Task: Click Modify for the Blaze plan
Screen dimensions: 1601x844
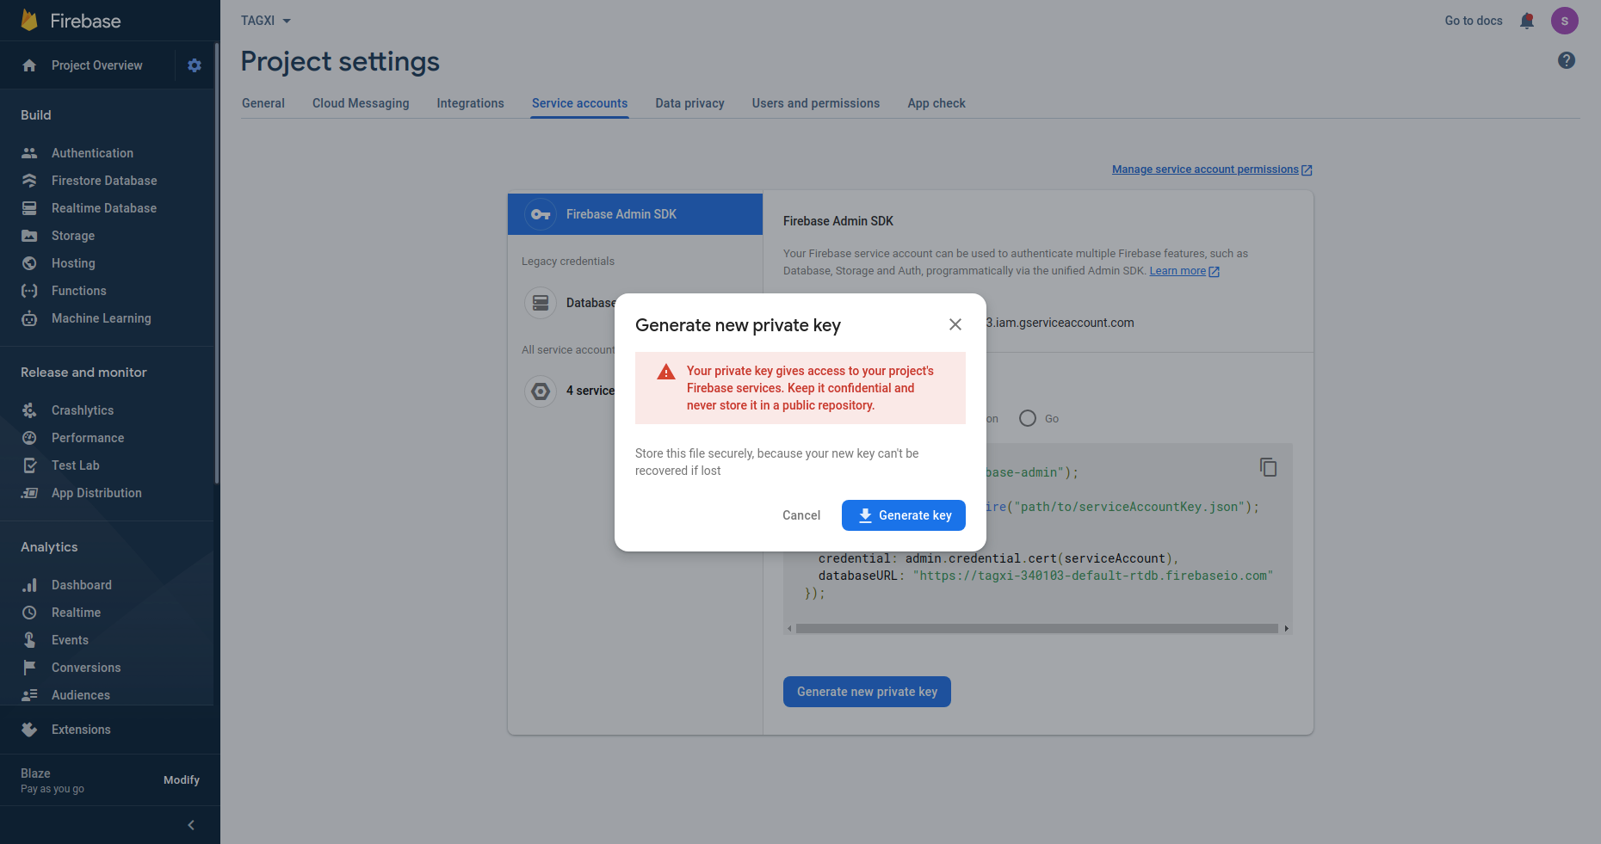Action: pyautogui.click(x=182, y=780)
